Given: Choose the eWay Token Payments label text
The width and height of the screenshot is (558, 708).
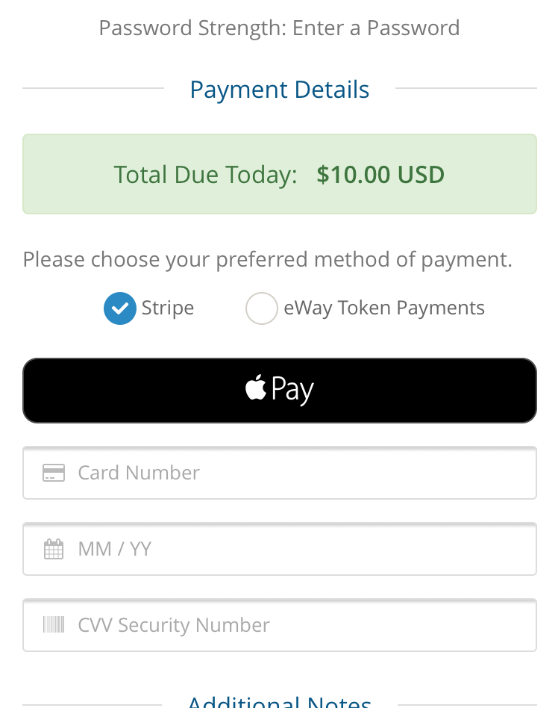Looking at the screenshot, I should tap(384, 308).
